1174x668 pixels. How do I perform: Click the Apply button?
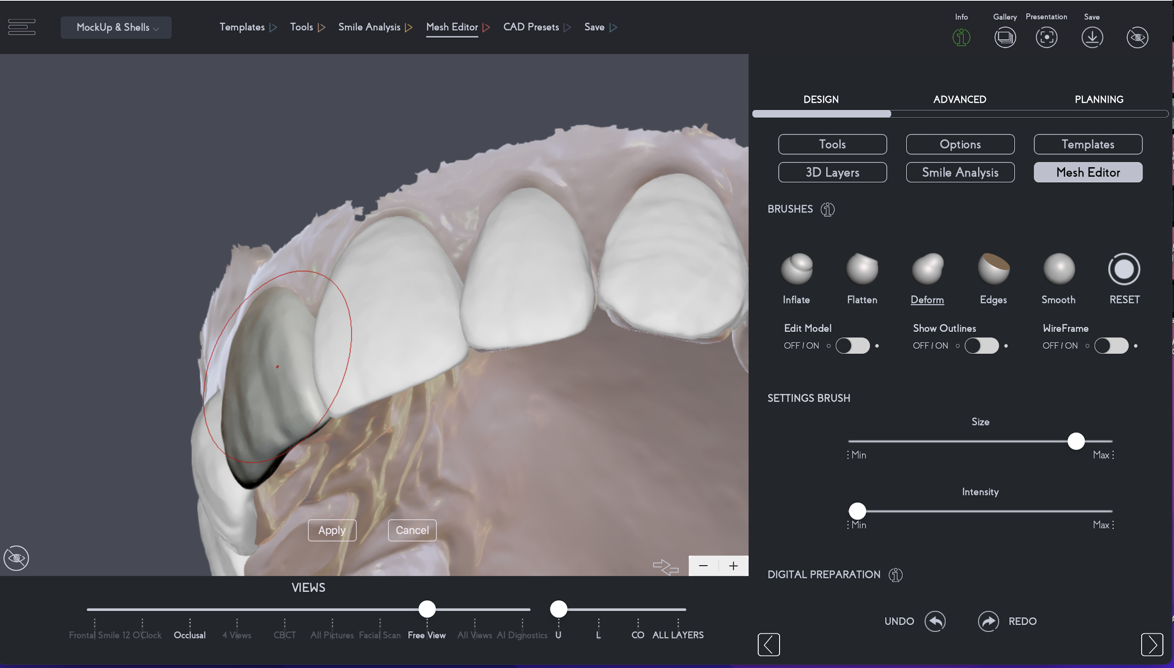(x=332, y=531)
